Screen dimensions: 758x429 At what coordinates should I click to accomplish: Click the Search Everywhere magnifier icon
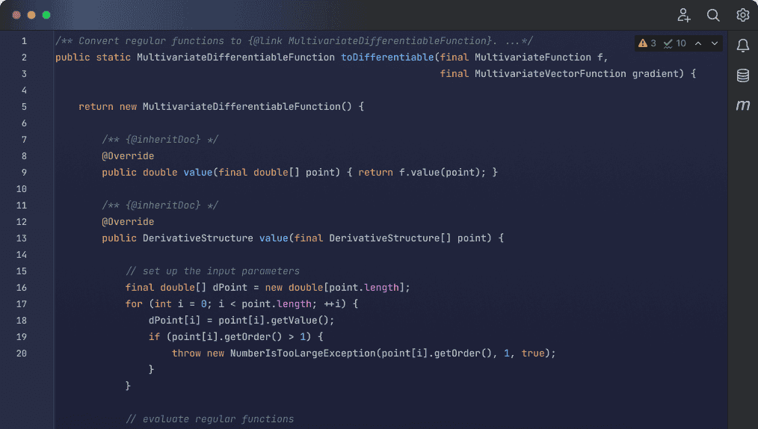(713, 15)
